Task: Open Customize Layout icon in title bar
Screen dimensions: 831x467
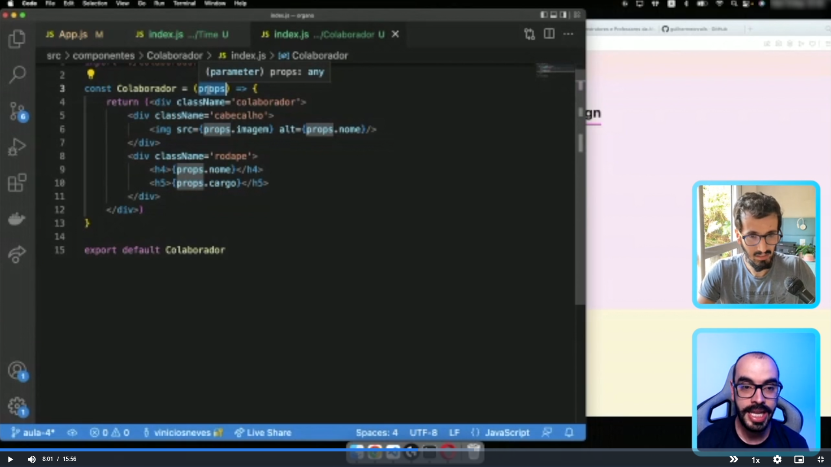Action: click(577, 15)
